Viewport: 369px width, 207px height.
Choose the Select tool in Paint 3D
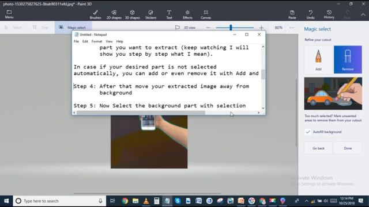[14, 28]
